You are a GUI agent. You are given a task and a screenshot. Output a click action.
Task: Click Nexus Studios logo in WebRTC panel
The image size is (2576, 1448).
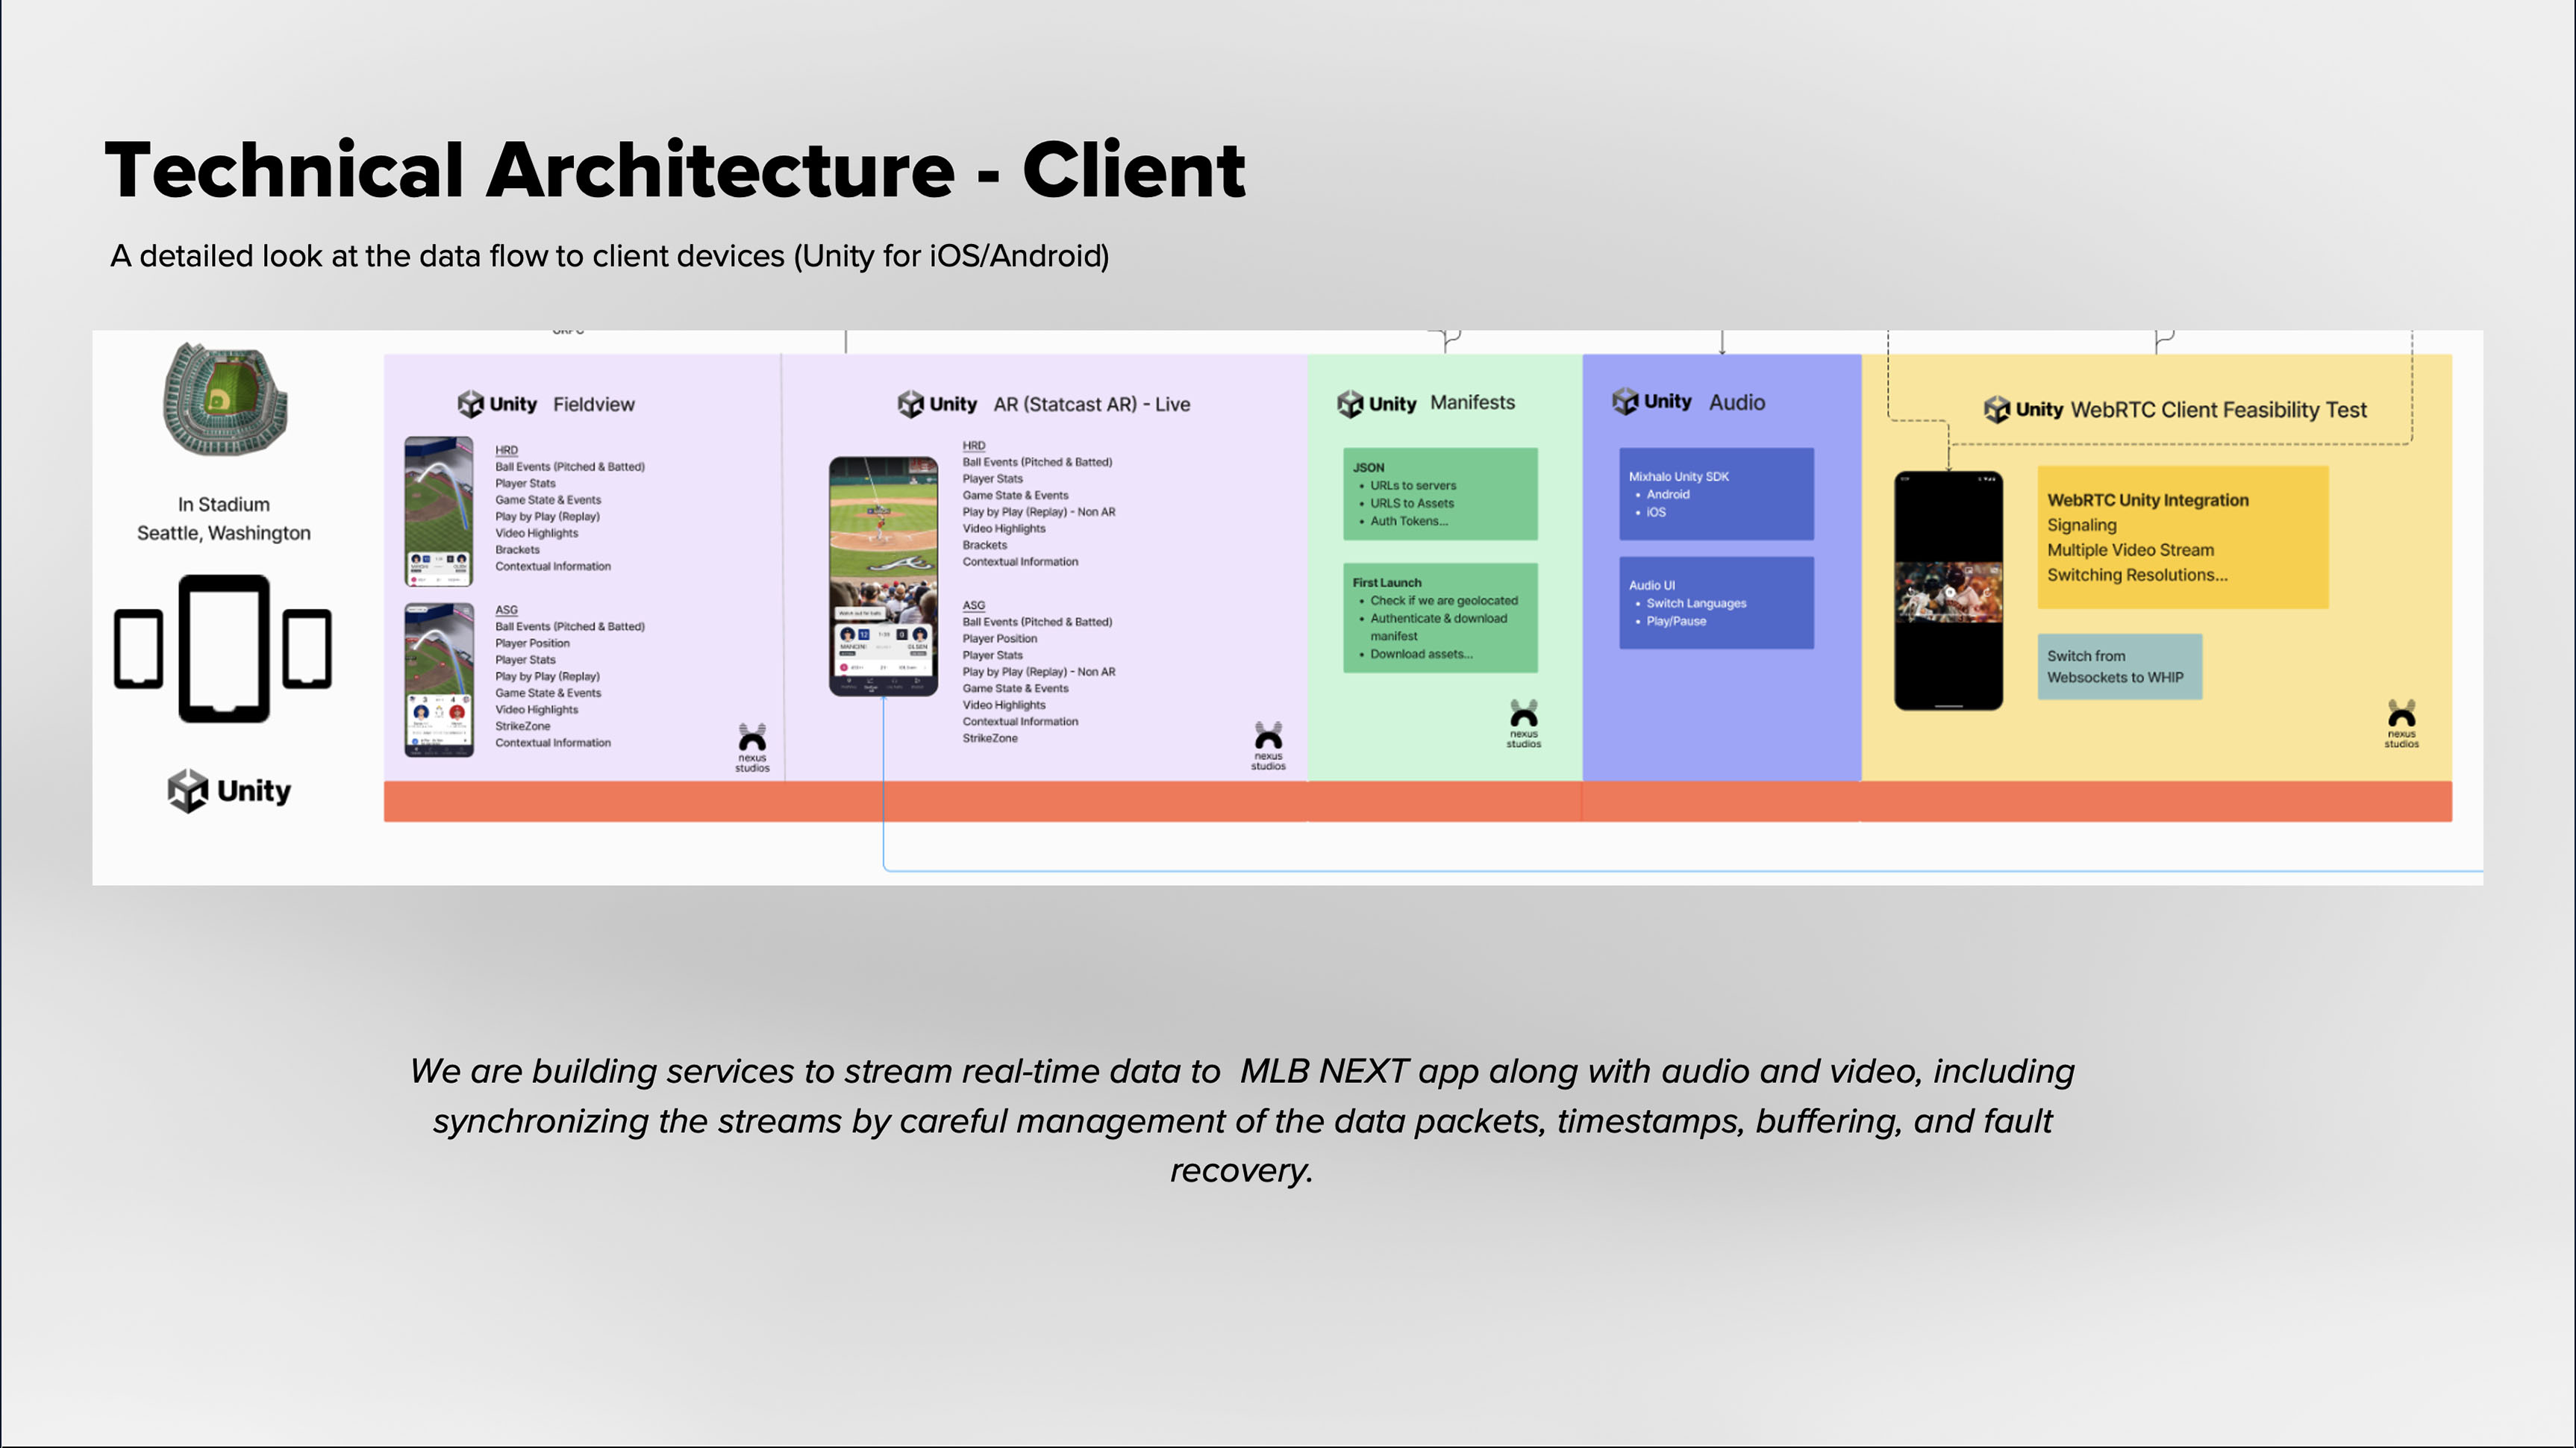point(2401,723)
